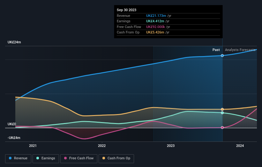This screenshot has width=262, height=167.
Task: Click the Cash From Op label in tooltip
Action: point(128,33)
